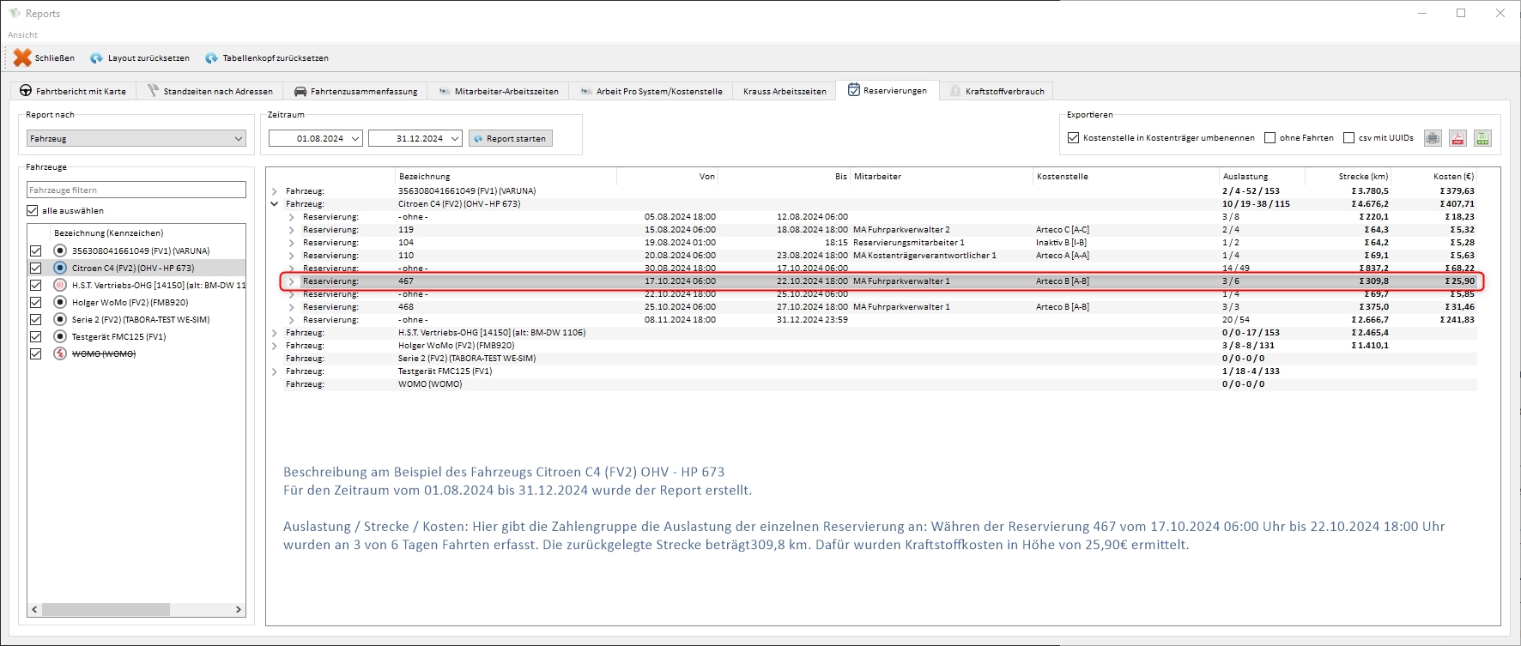Click the Citroen C4 vehicle status icon
Viewport: 1521px width, 646px height.
[x=60, y=268]
